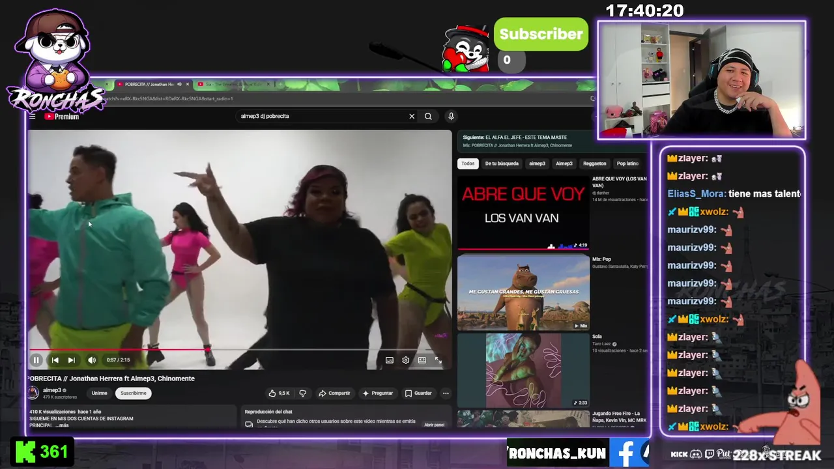Start voice search with the microphone
Image resolution: width=834 pixels, height=469 pixels.
(x=451, y=116)
